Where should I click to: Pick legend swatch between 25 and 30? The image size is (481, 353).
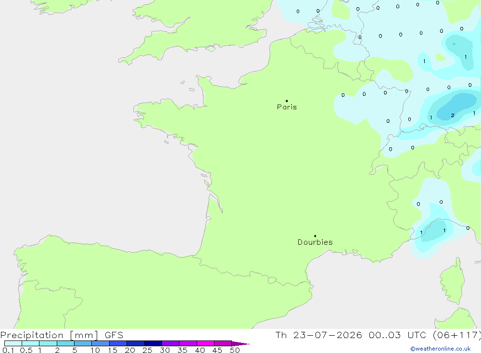pos(153,343)
